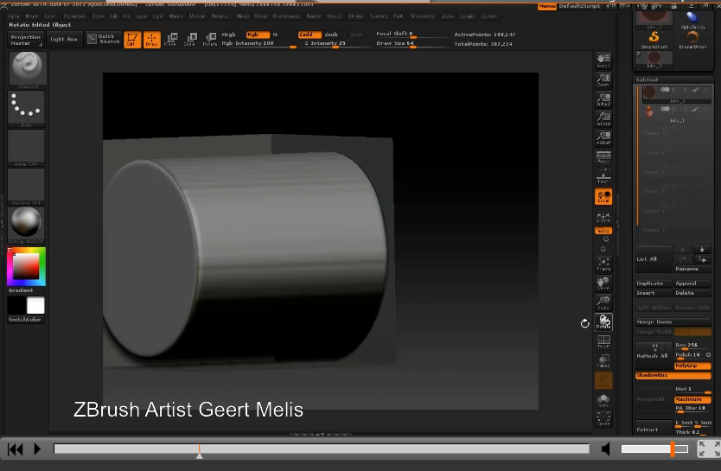This screenshot has width=721, height=471.
Task: Select the Scroll canvas tool
Action: (603, 60)
